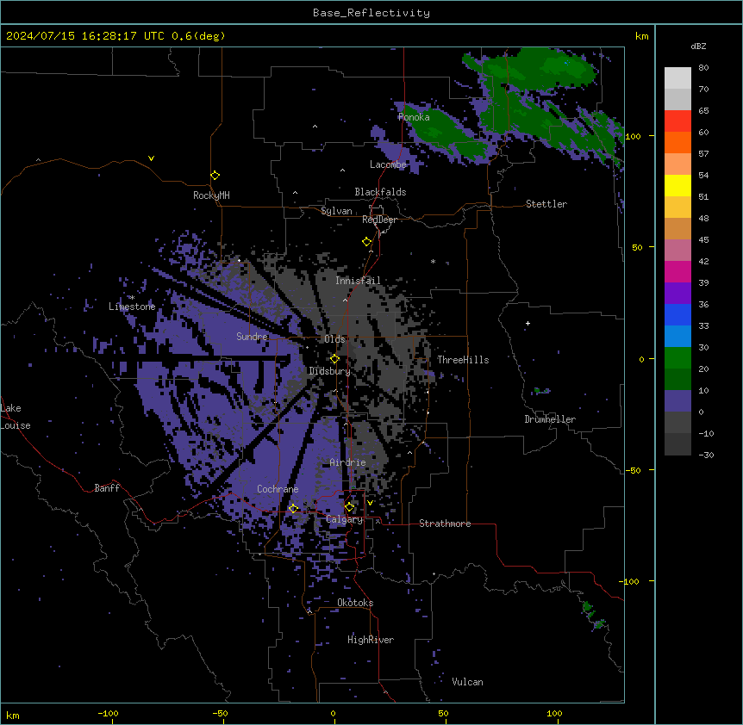Click the yellow radar marker near Olds
This screenshot has width=743, height=725.
tap(334, 359)
